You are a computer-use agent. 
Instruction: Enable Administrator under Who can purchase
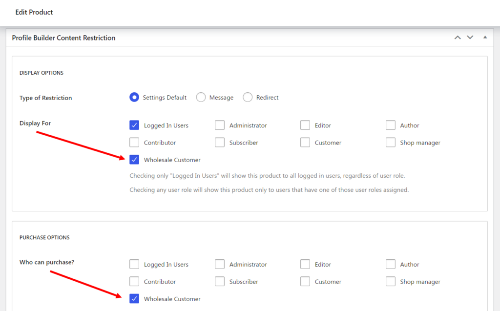click(x=220, y=264)
